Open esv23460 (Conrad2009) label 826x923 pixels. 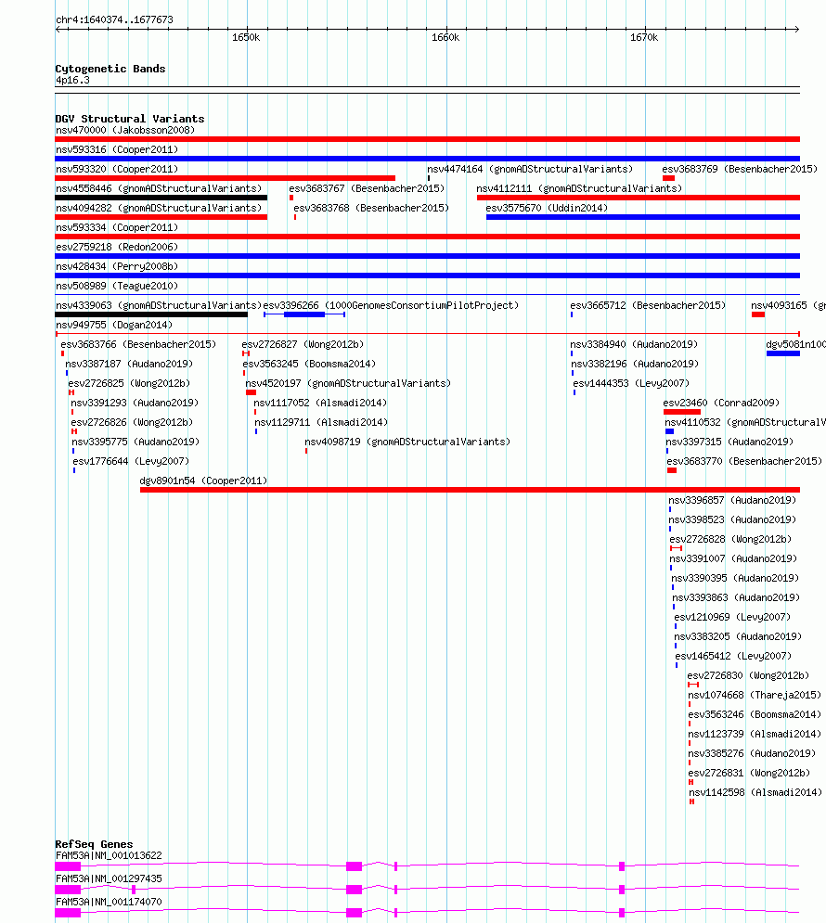pos(721,402)
